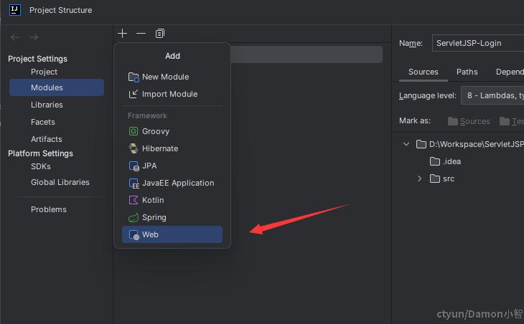Click the IntelliJ IDEA logo icon
Image resolution: width=524 pixels, height=324 pixels.
14,10
